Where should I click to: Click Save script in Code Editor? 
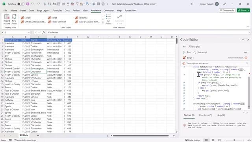200,52
